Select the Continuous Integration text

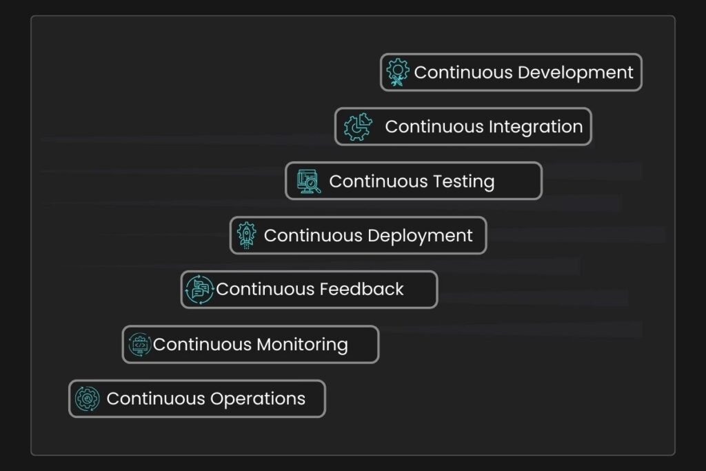click(x=483, y=127)
